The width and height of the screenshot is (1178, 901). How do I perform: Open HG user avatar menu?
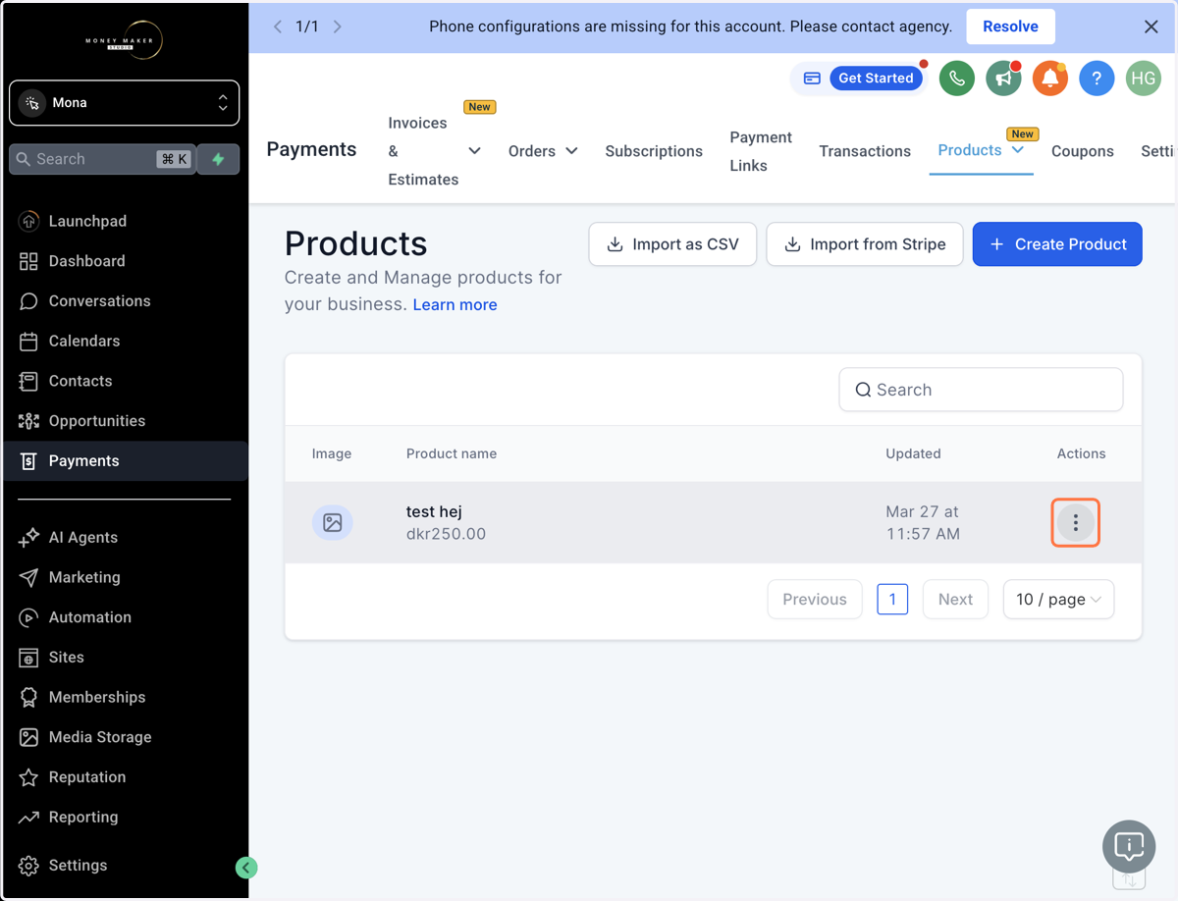tap(1144, 79)
